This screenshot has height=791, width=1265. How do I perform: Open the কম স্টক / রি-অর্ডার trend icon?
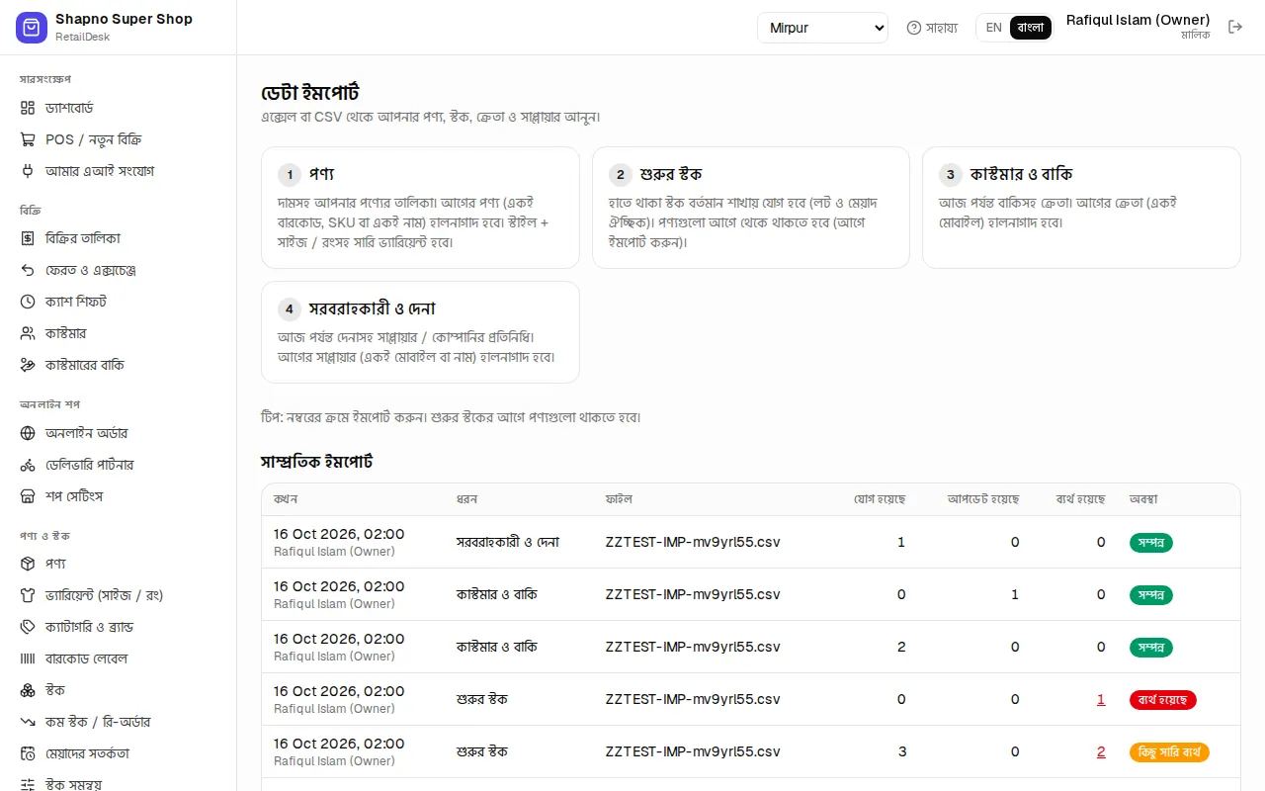28,722
